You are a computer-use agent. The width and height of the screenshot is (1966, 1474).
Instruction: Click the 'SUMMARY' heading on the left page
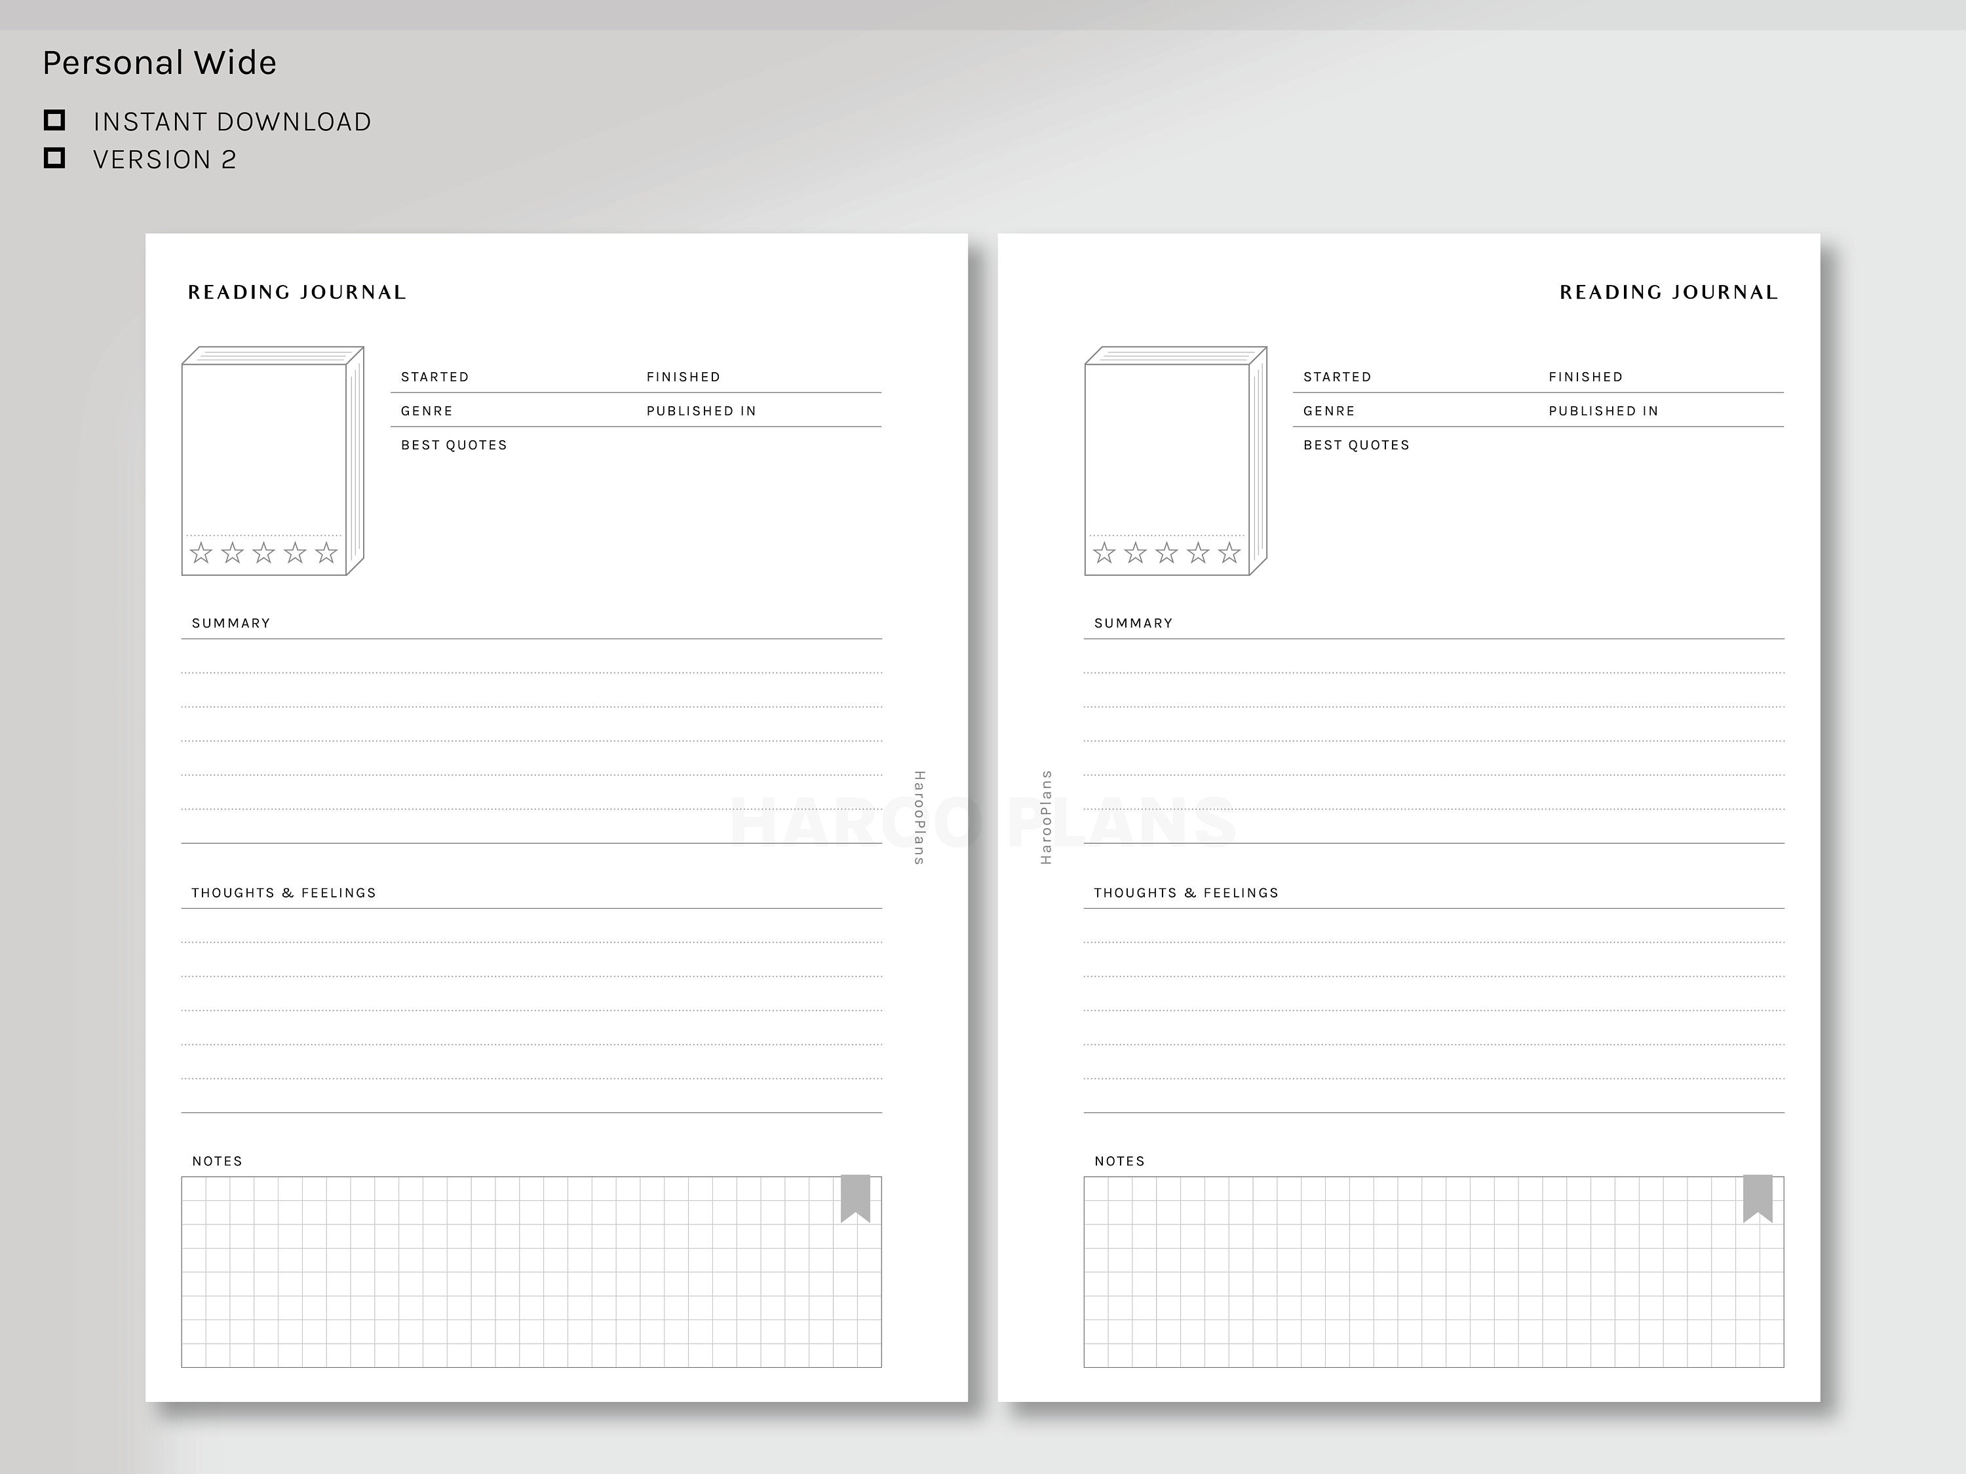231,624
